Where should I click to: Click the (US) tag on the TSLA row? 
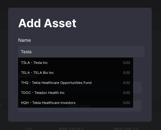(x=126, y=63)
